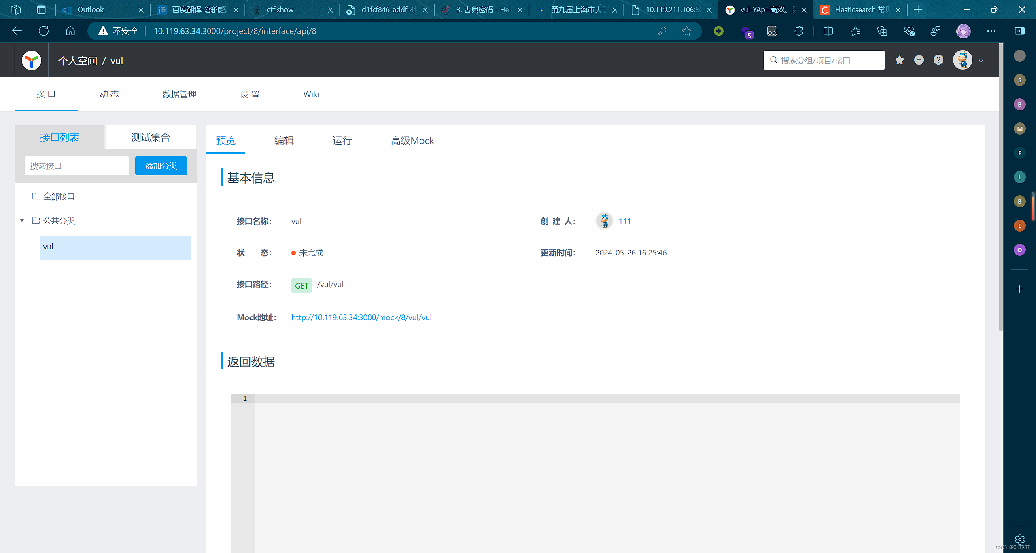Open the Wiki tab
Viewport: 1036px width, 553px height.
[x=311, y=94]
